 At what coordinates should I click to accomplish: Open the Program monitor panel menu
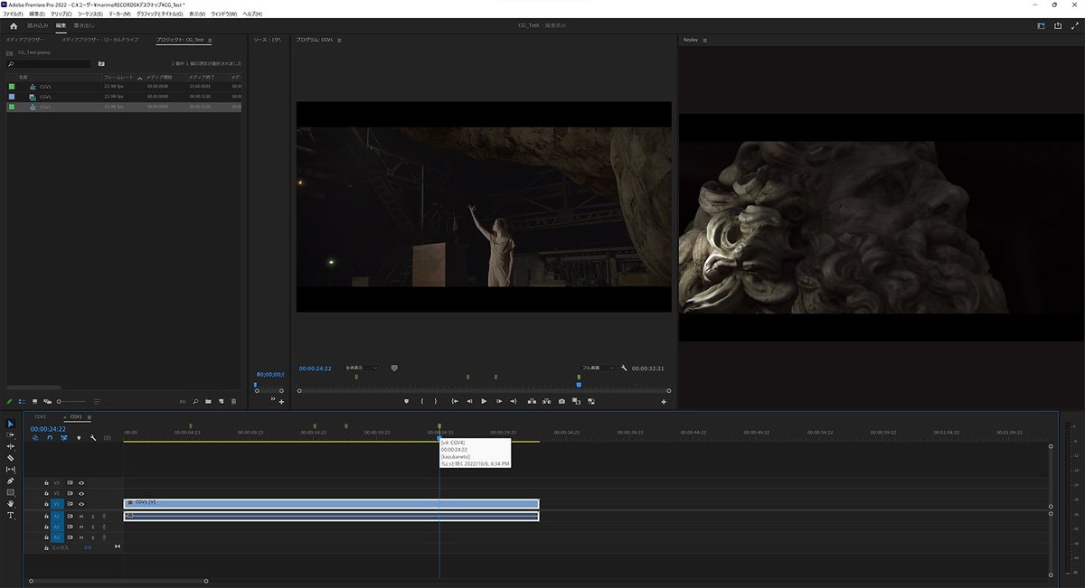pos(339,41)
